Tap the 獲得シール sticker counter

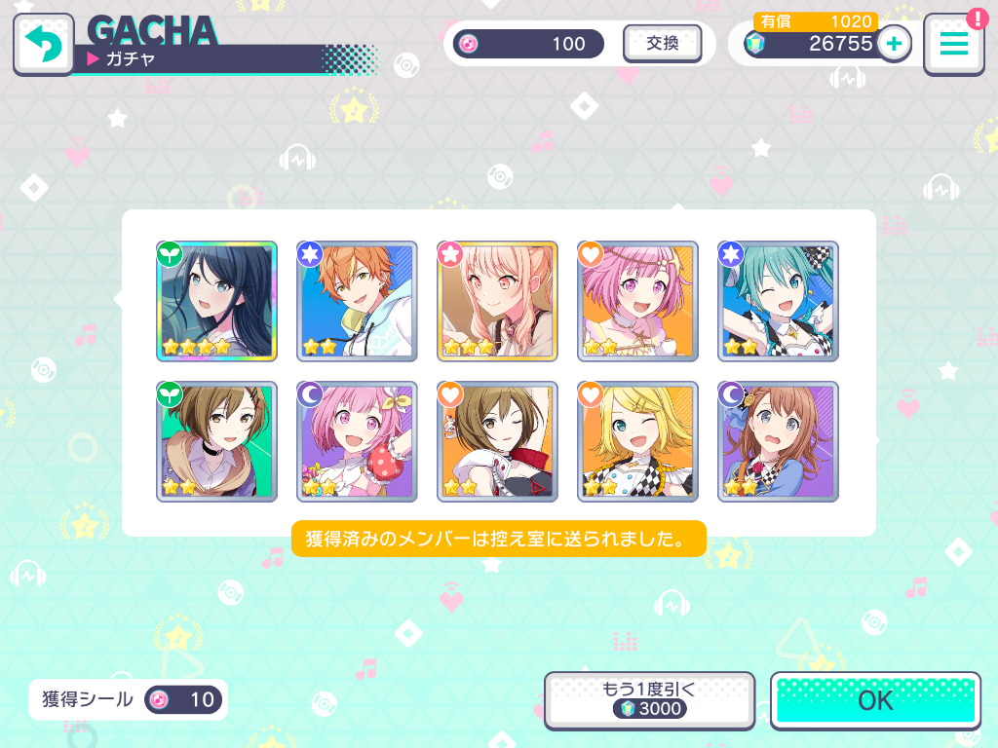coord(128,699)
